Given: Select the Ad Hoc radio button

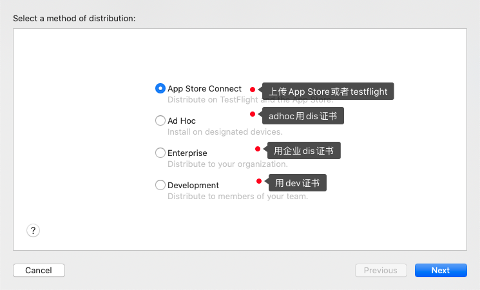Looking at the screenshot, I should (x=160, y=121).
